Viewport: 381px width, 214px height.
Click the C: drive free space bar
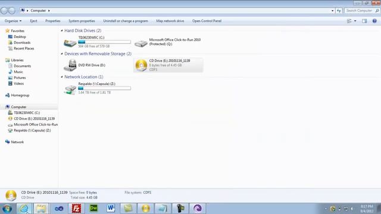click(x=104, y=42)
